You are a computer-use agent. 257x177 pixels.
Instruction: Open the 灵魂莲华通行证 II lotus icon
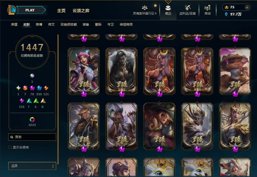coord(145,8)
